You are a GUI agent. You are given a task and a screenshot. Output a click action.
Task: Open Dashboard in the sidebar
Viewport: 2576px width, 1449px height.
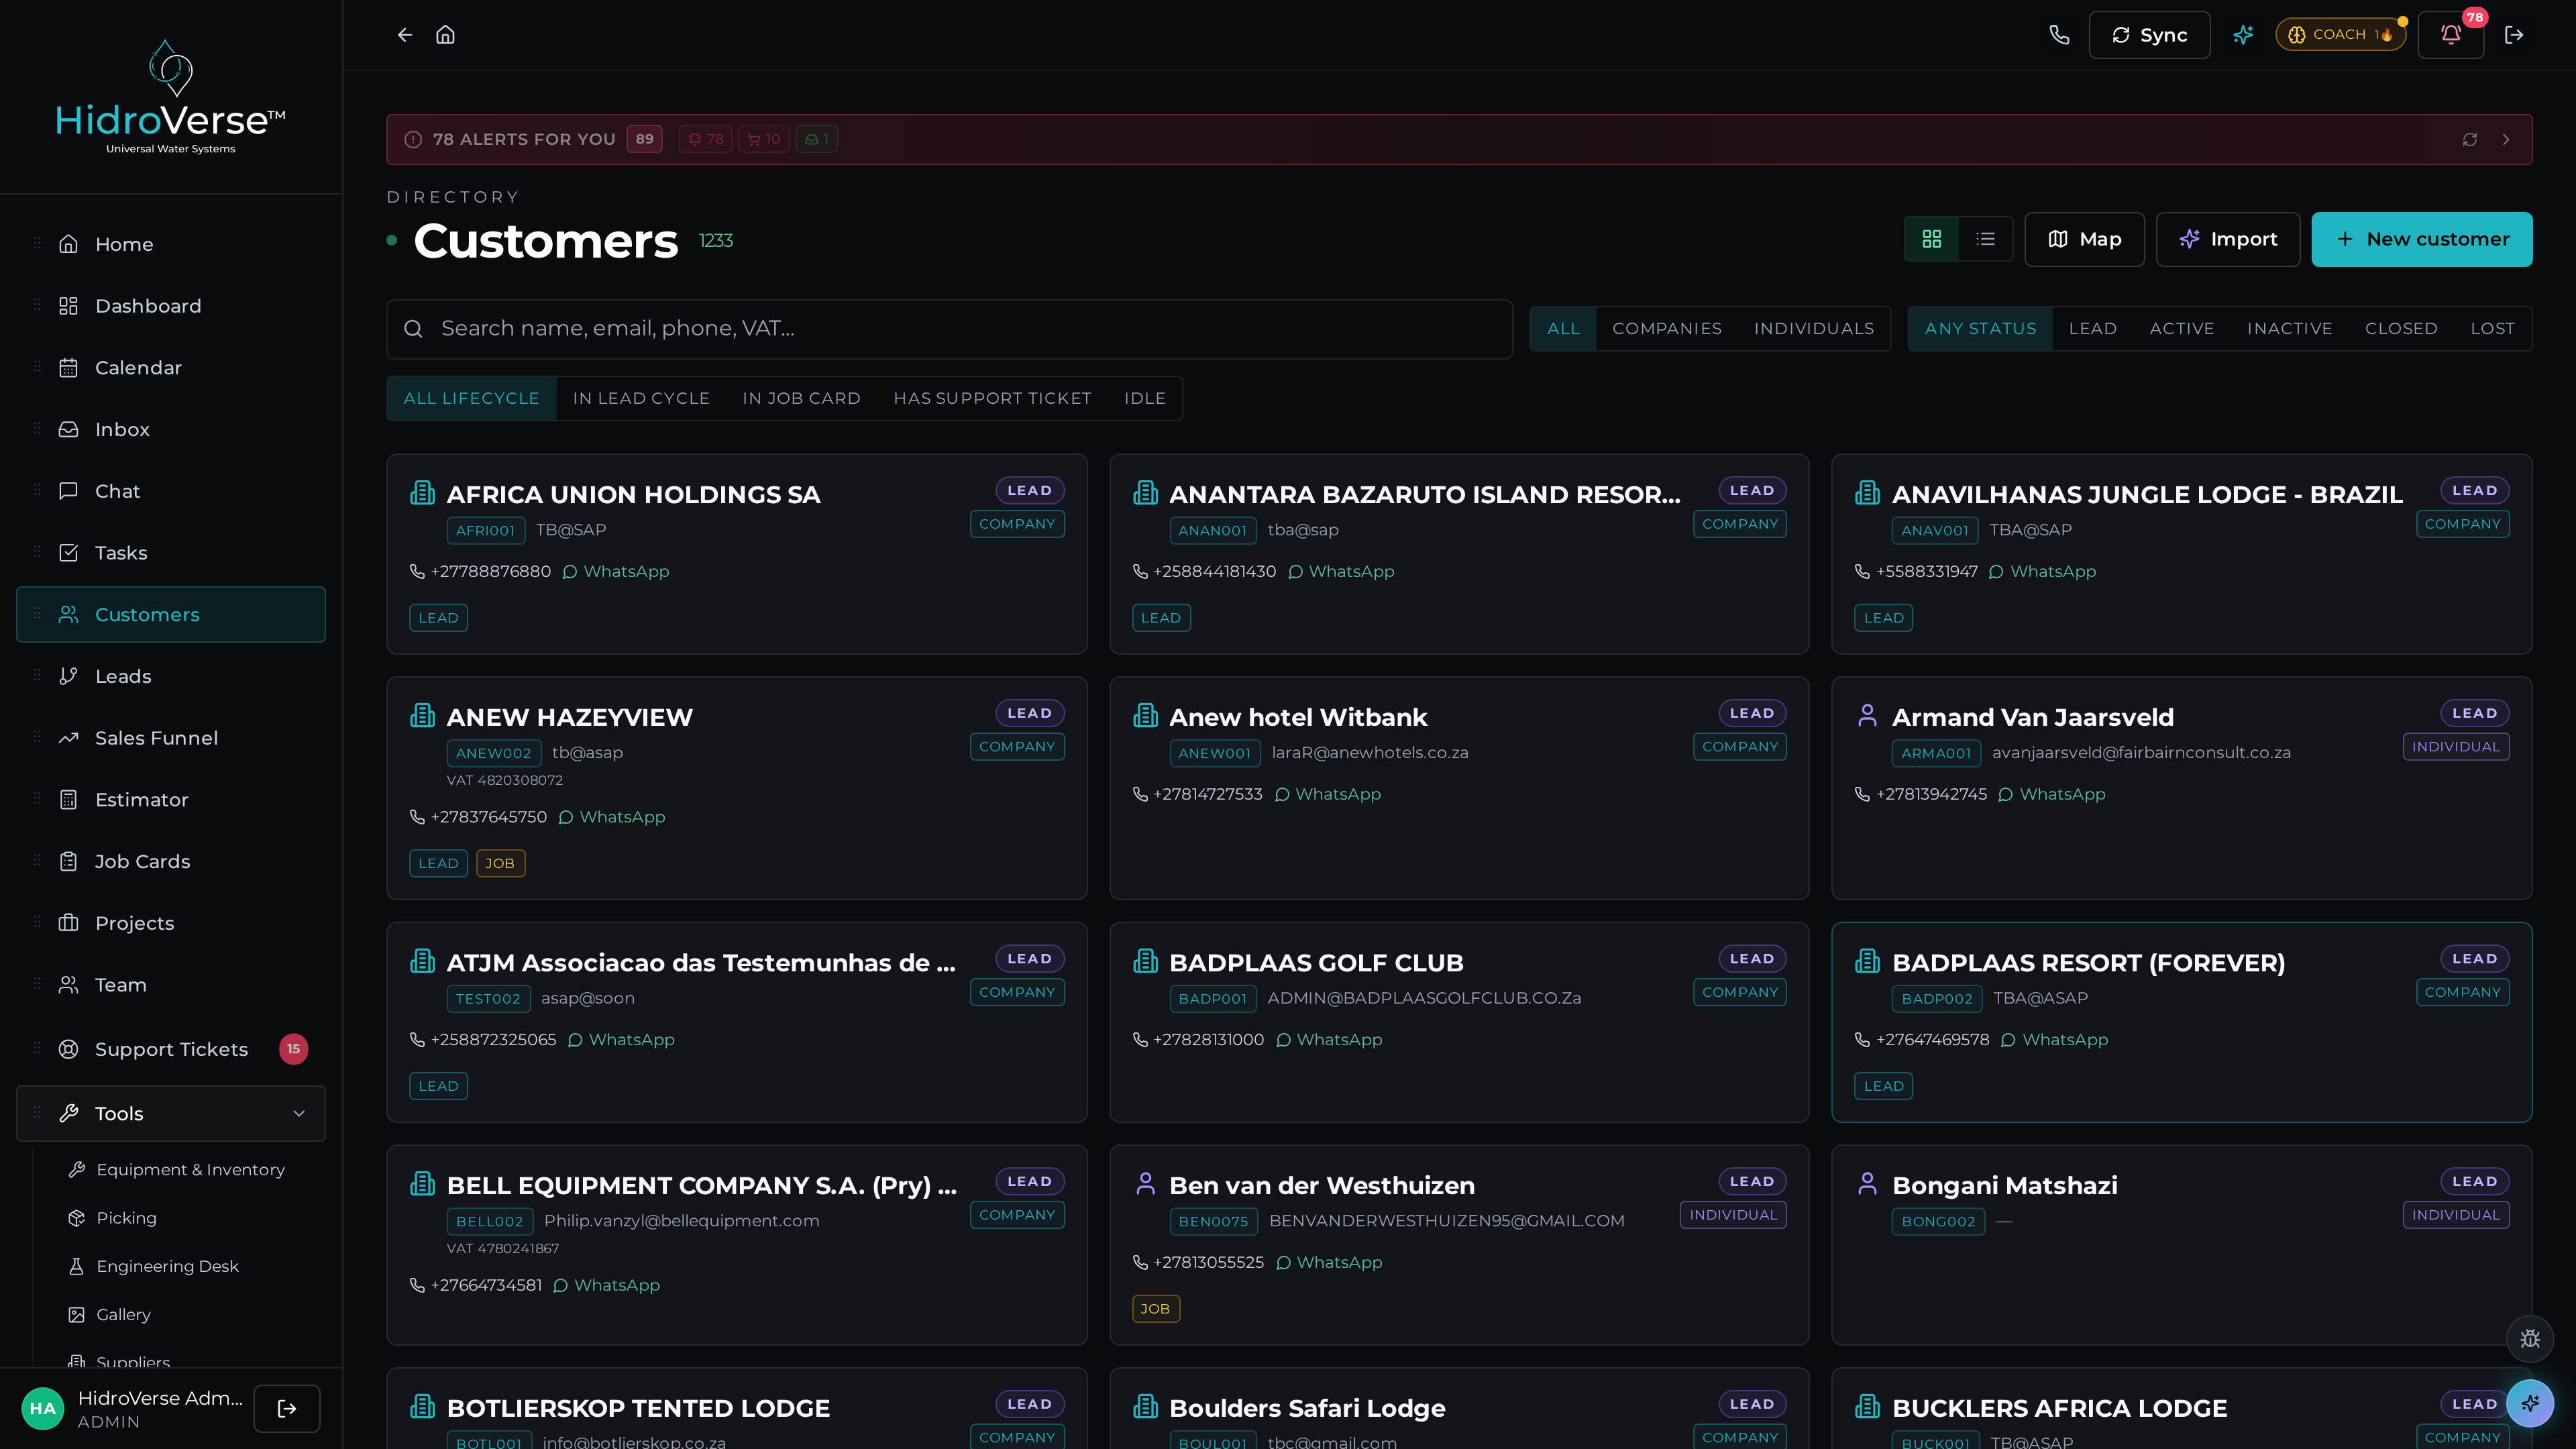(x=171, y=306)
